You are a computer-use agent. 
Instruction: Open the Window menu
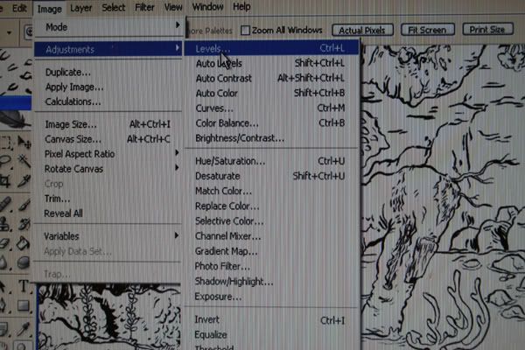pos(207,6)
